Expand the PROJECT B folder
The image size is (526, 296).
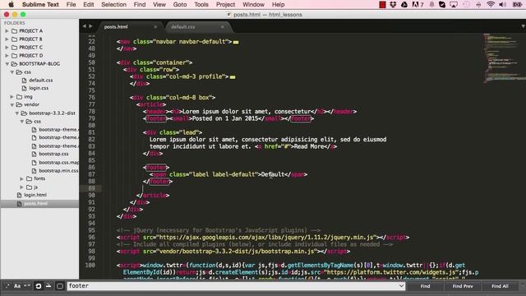(x=7, y=39)
